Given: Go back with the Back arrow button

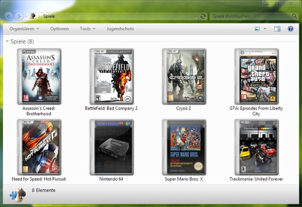Looking at the screenshot, I should click(x=8, y=16).
